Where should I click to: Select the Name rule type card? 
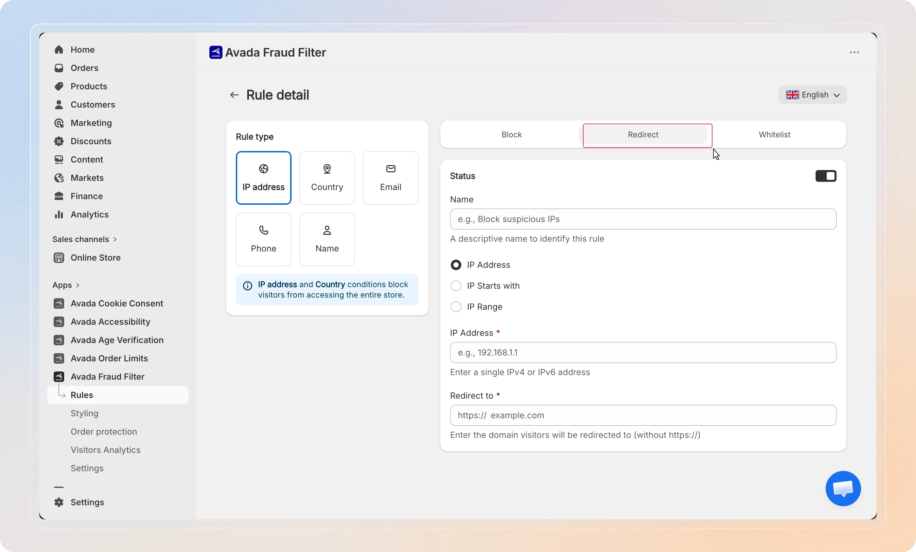327,239
